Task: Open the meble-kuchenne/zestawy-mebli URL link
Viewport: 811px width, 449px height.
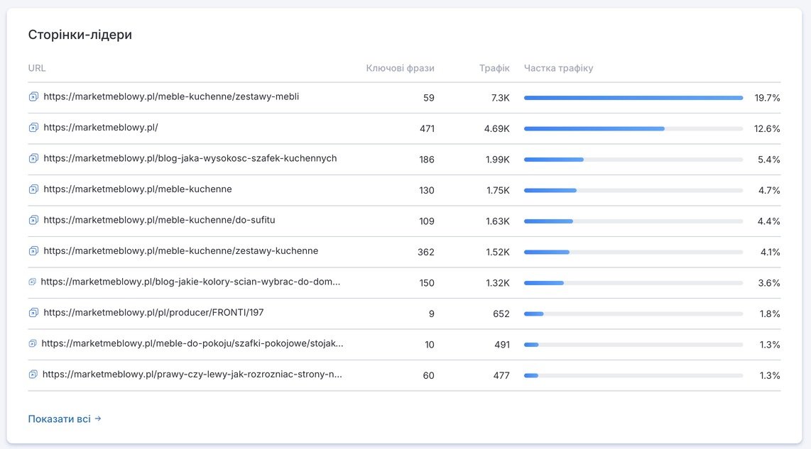Action: [171, 96]
